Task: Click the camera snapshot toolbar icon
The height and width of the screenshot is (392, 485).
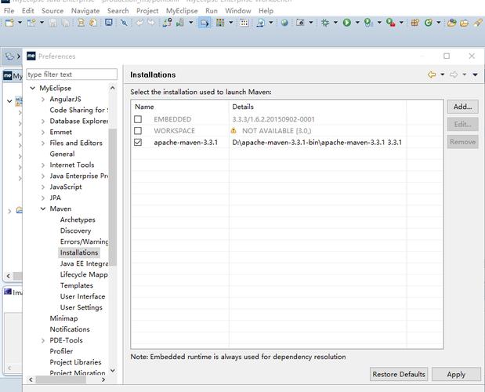Action: pyautogui.click(x=300, y=22)
